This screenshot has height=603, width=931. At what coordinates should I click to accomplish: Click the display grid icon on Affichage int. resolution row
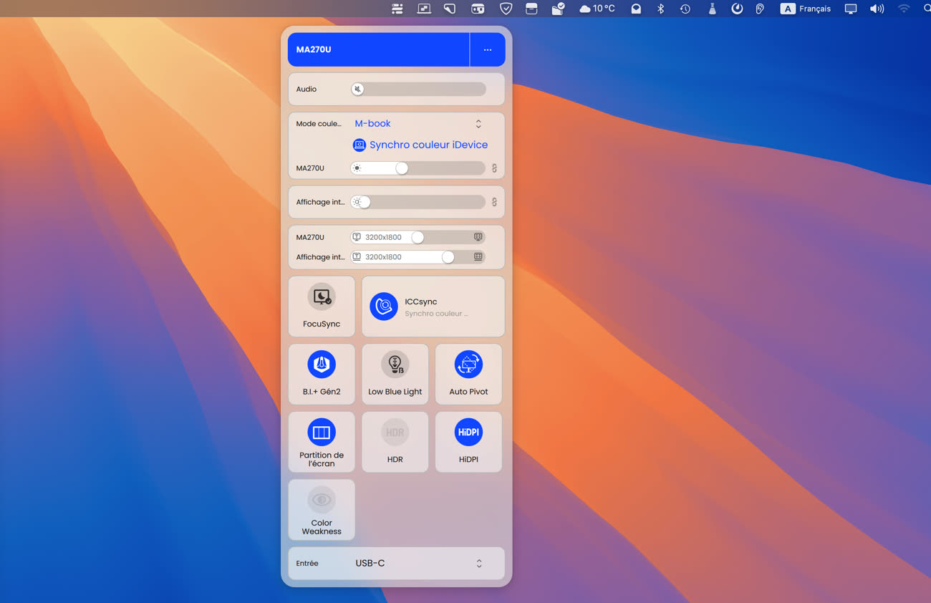click(x=478, y=256)
